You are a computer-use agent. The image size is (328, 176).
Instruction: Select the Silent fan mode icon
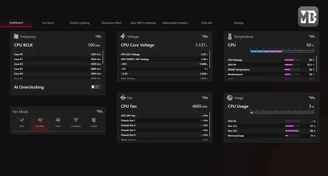[x=21, y=121]
